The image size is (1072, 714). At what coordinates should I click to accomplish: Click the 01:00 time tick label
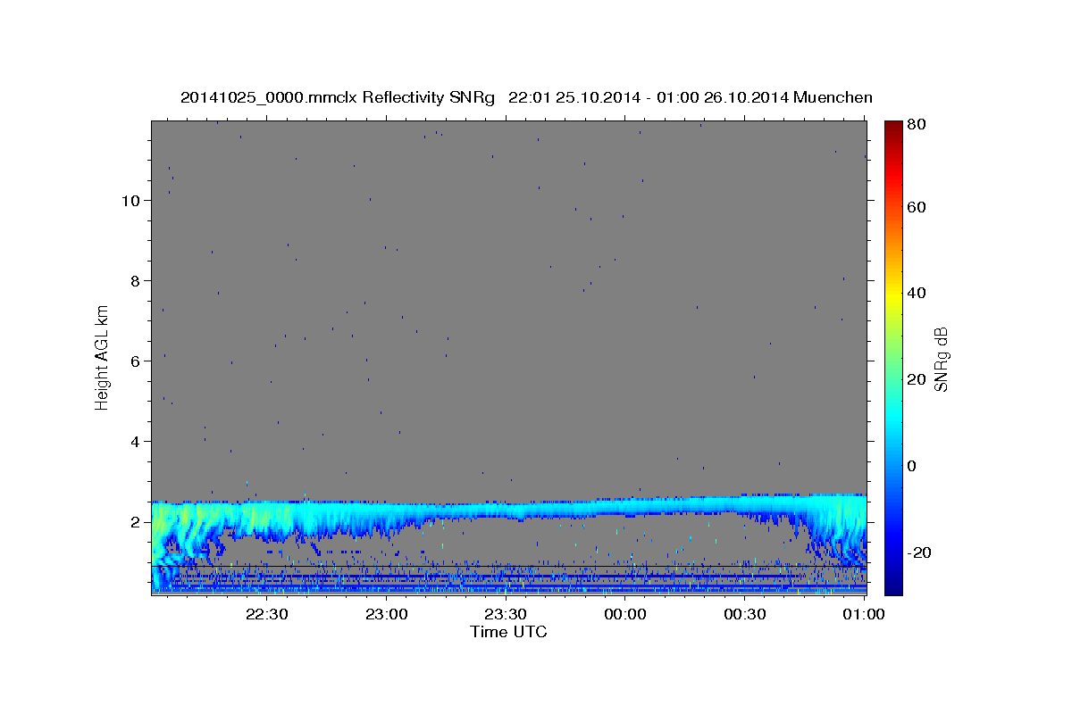pyautogui.click(x=864, y=614)
